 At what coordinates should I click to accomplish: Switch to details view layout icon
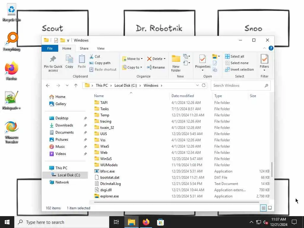[264, 208]
